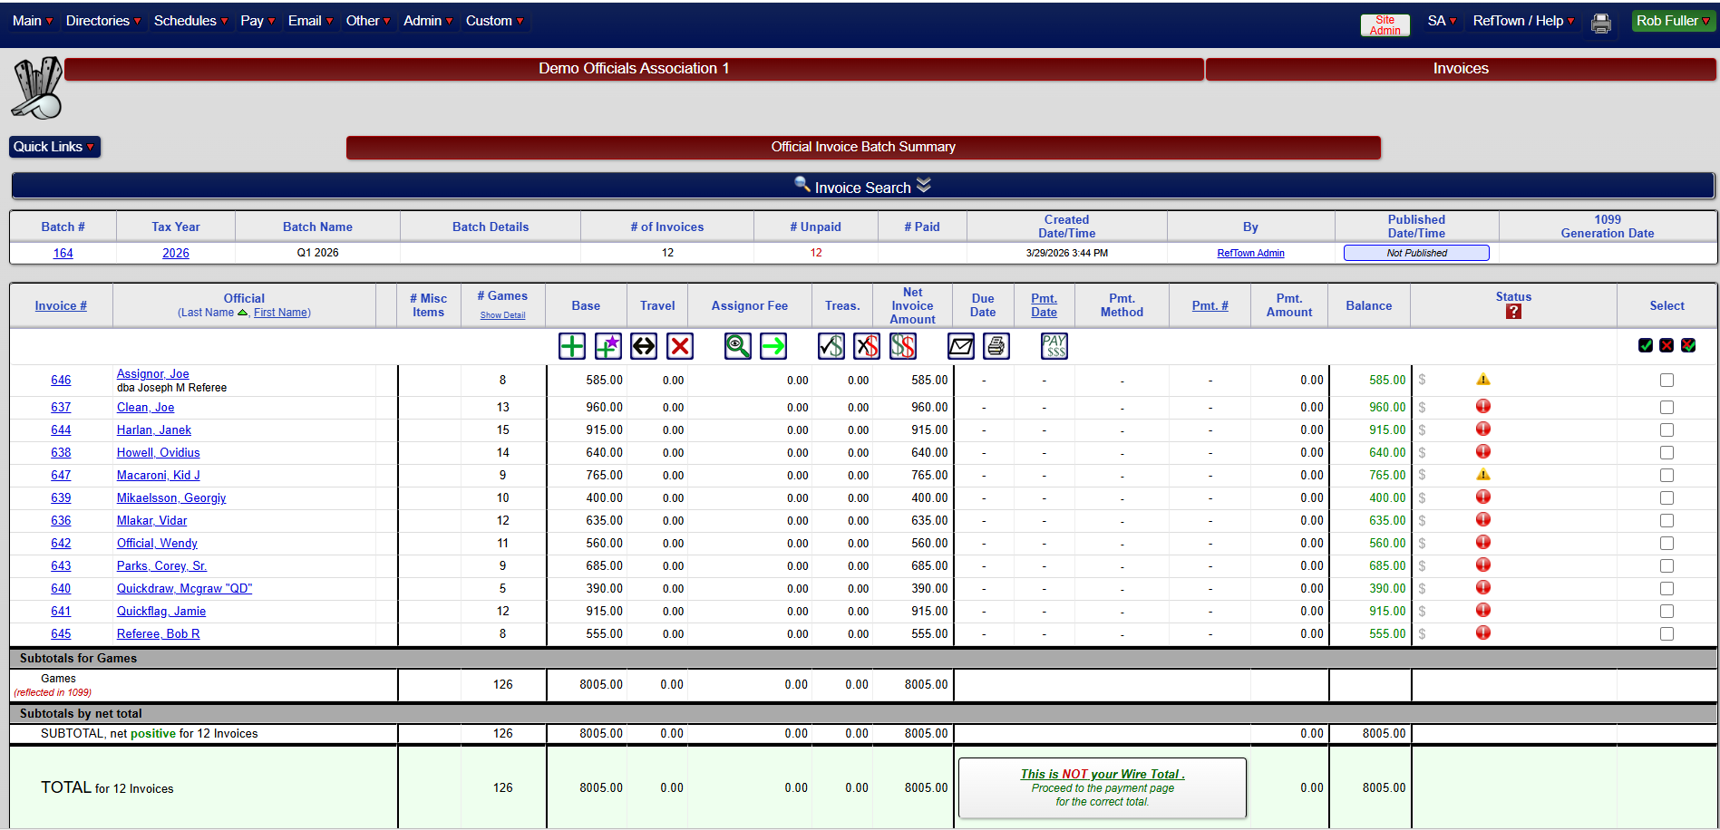Expand the Quick Links dropdown
1720x830 pixels.
(54, 146)
